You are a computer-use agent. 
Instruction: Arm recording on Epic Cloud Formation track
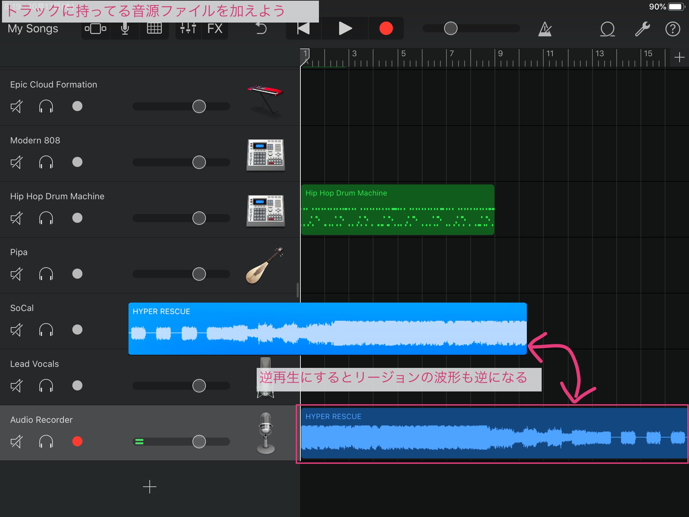tap(77, 106)
